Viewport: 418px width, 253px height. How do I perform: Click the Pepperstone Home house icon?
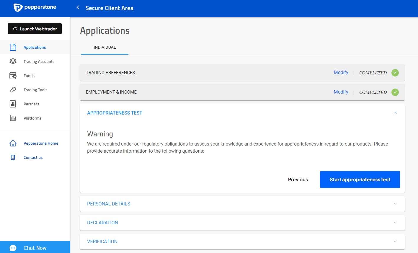coord(13,143)
